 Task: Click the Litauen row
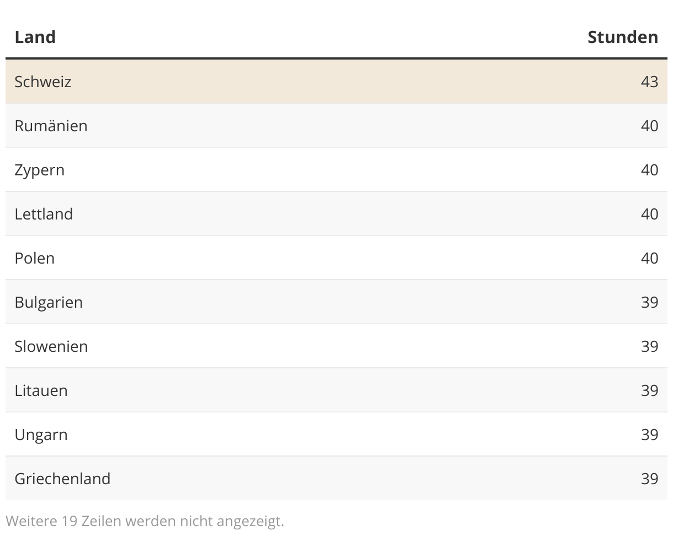[x=336, y=390]
